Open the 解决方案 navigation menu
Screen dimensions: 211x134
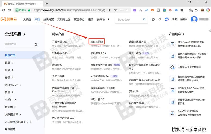(48, 20)
